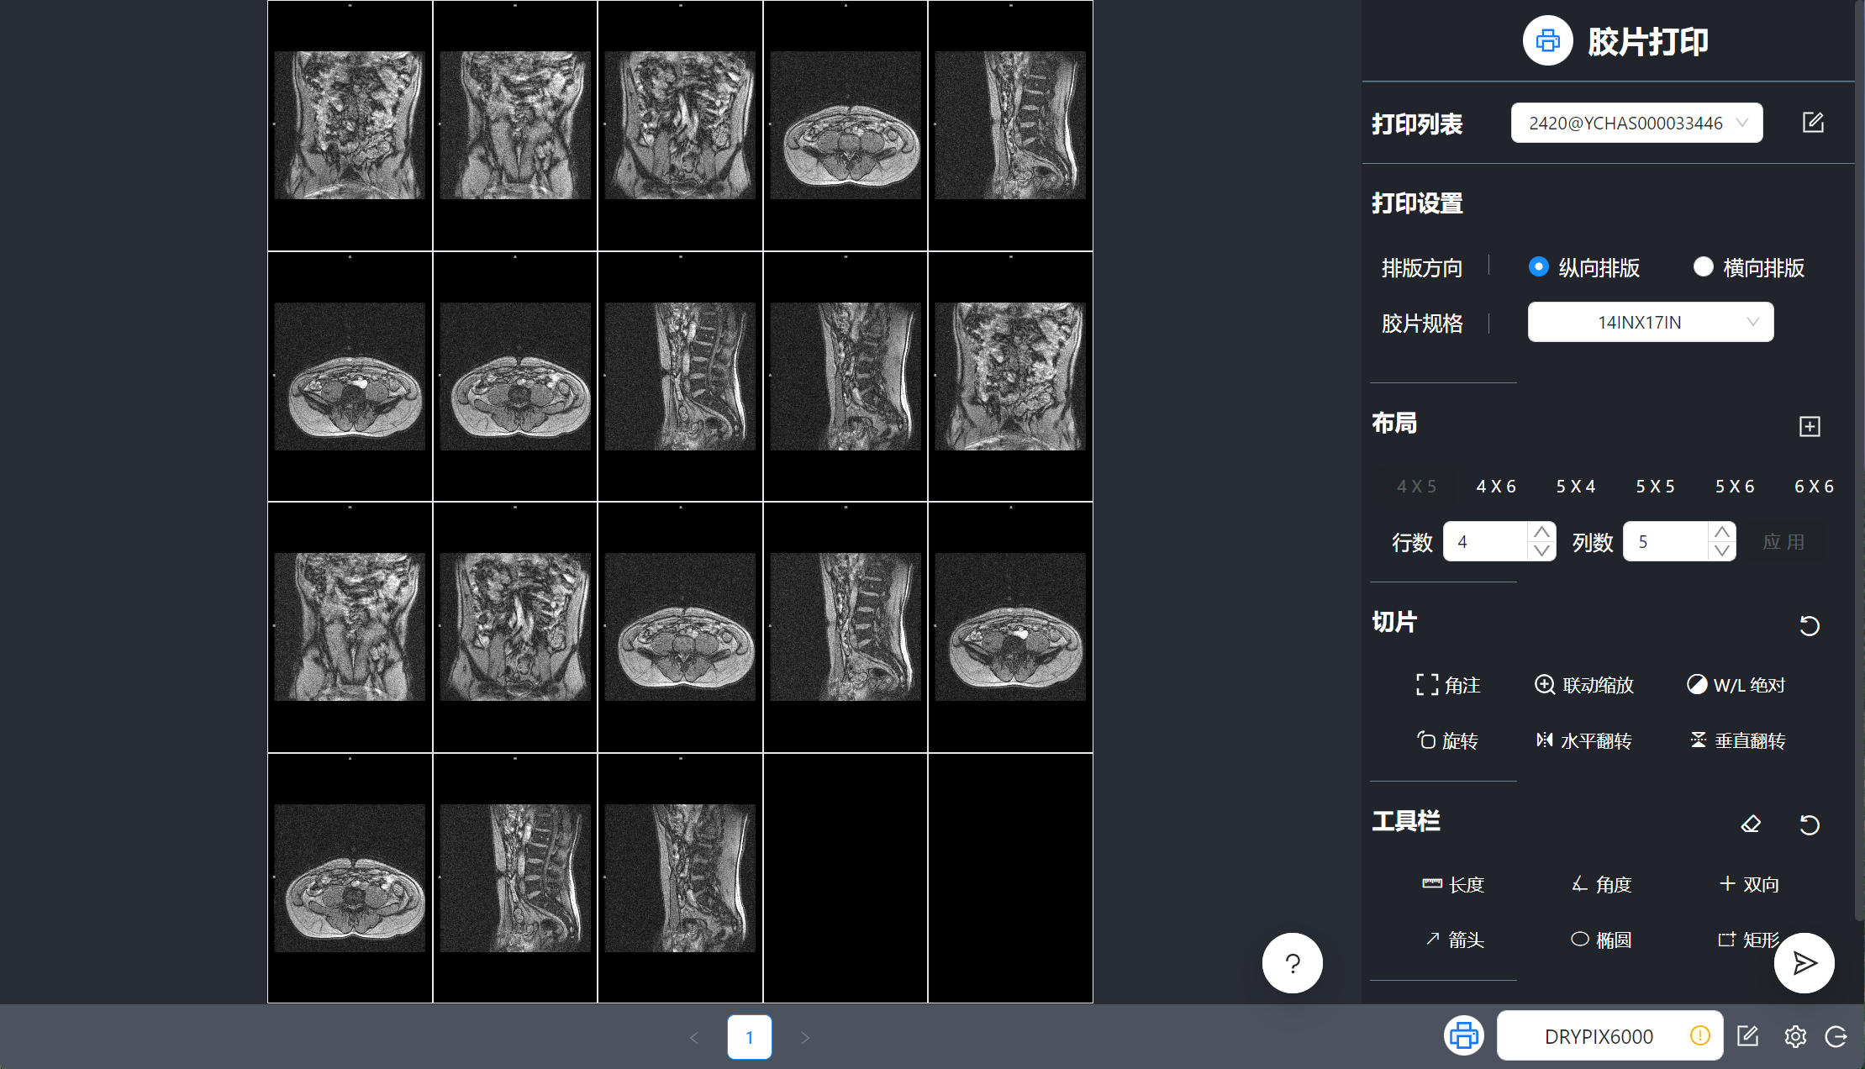The width and height of the screenshot is (1865, 1069).
Task: Open the DRYPIX6000 printer selector
Action: pos(1609,1036)
